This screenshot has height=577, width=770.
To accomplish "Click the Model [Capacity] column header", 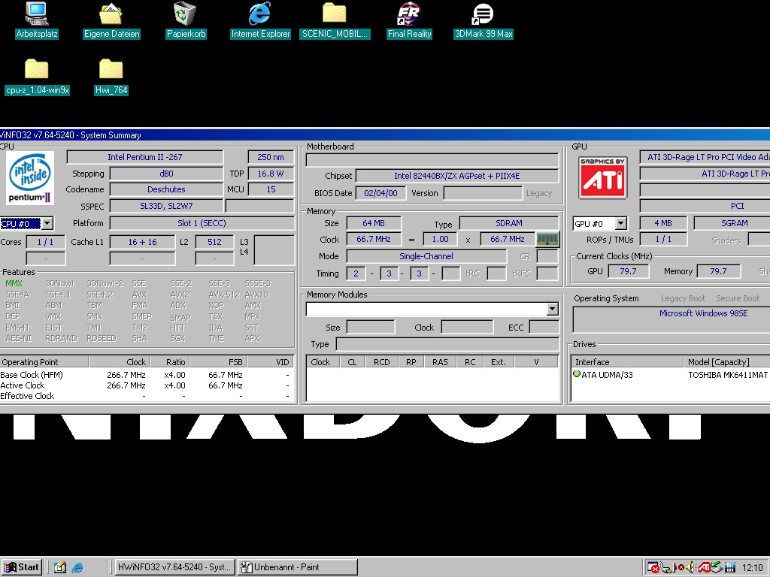I will click(x=727, y=362).
